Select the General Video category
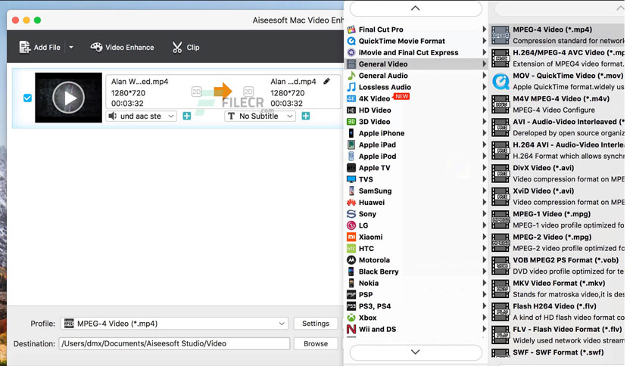Viewport: 633px width, 366px height. coord(416,64)
